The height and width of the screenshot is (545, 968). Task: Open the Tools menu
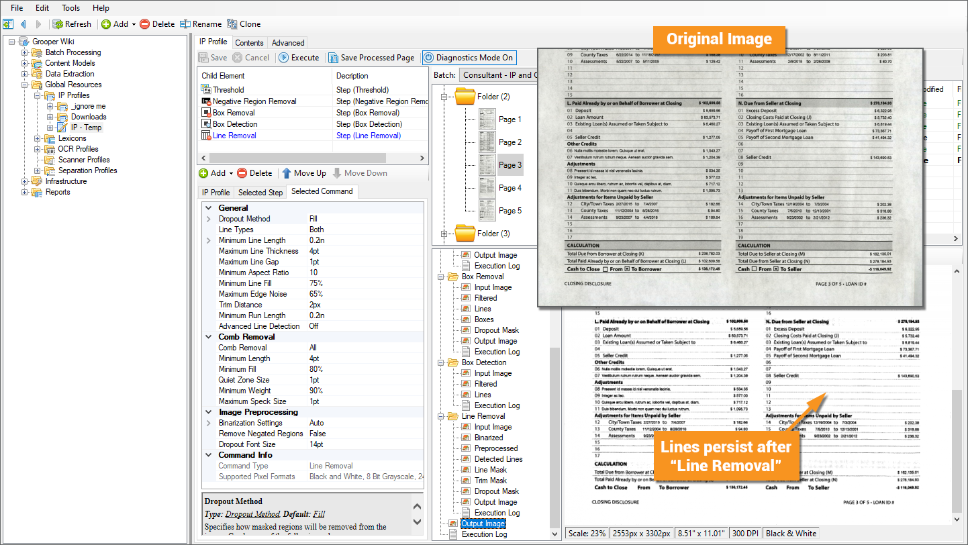(x=70, y=8)
